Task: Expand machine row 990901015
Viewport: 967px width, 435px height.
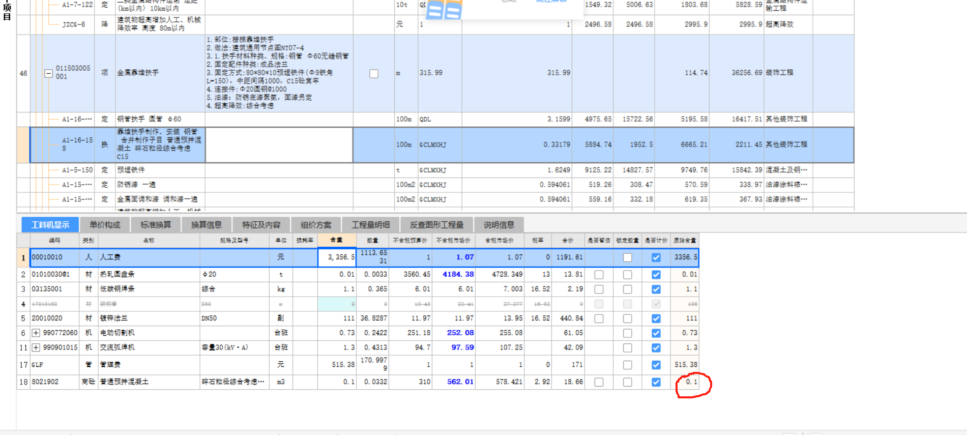Action: click(36, 347)
